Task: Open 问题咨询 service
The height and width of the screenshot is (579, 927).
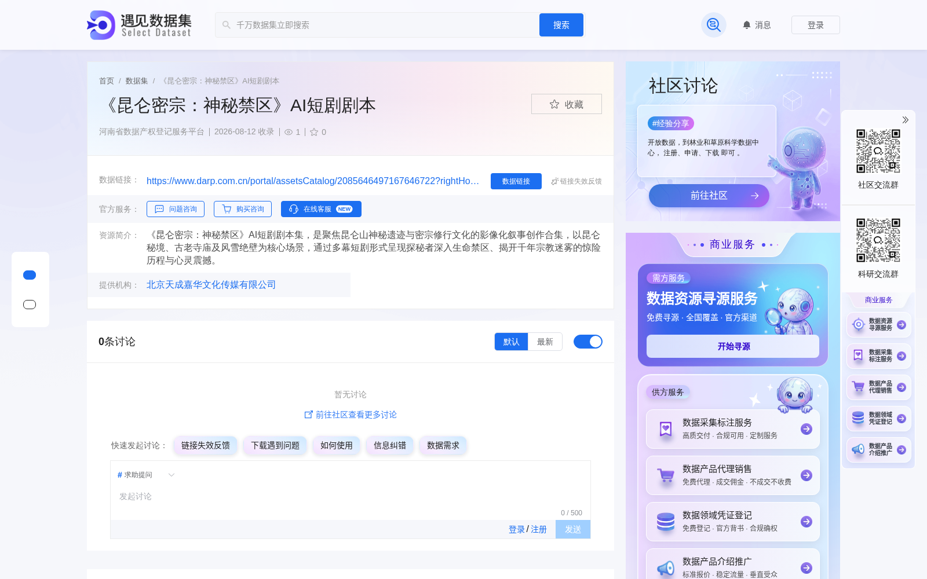Action: coord(176,209)
